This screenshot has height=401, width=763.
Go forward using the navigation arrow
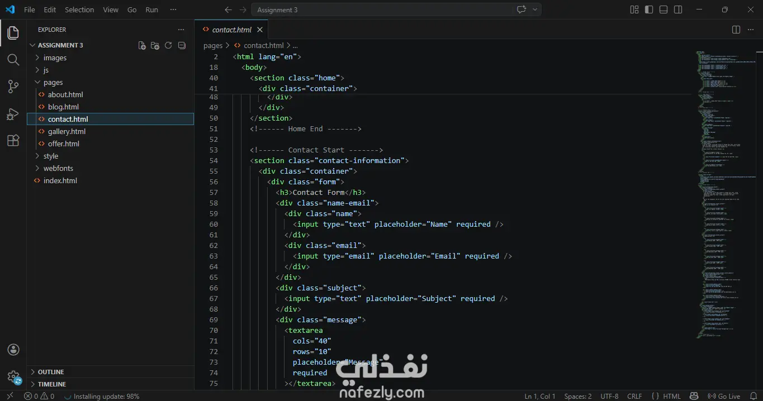242,9
